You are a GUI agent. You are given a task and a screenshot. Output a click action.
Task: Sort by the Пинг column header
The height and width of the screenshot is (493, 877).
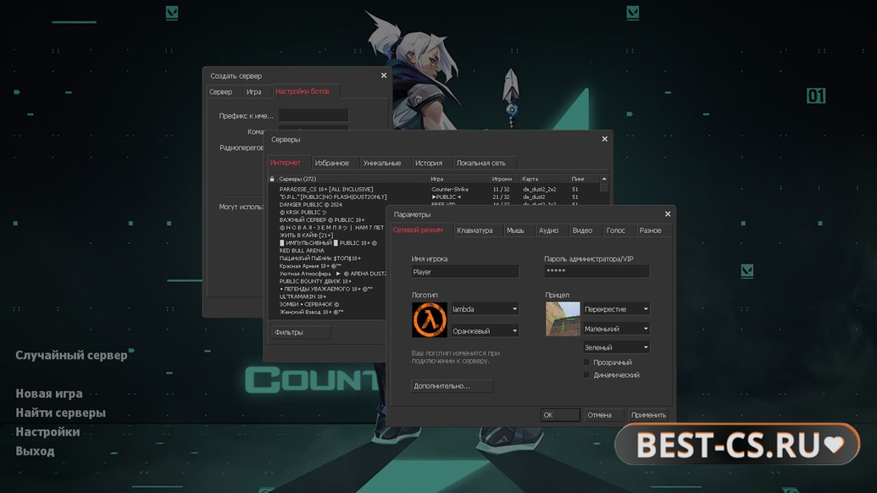point(585,179)
